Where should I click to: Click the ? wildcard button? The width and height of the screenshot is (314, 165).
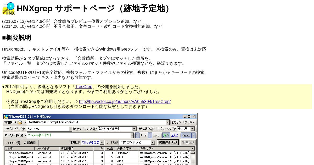point(137,135)
